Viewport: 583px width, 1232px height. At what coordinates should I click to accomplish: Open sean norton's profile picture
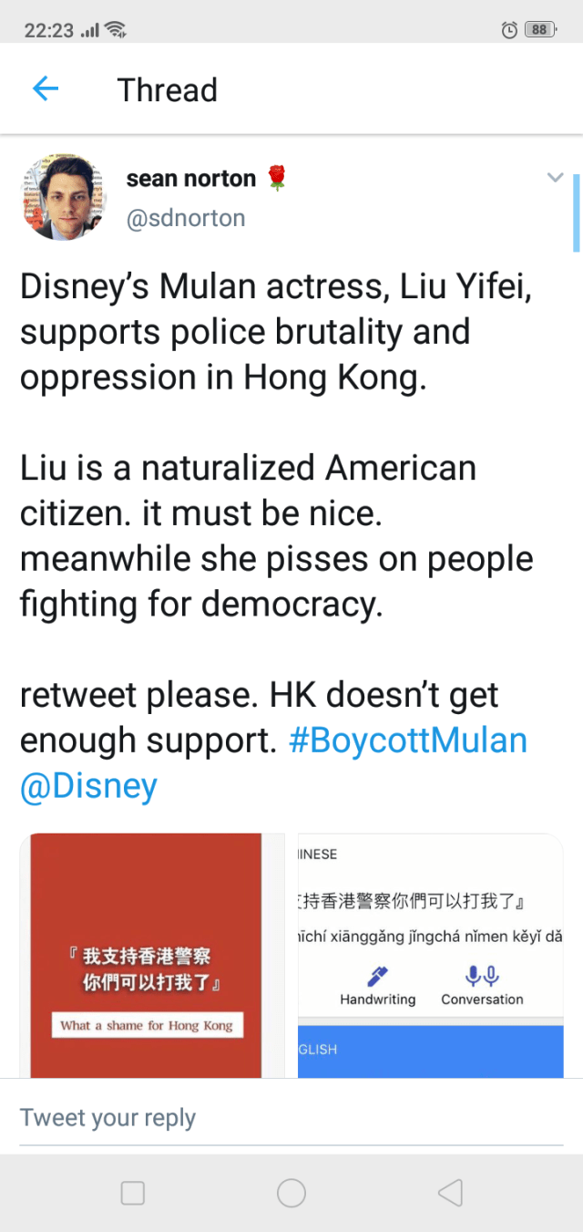[63, 196]
